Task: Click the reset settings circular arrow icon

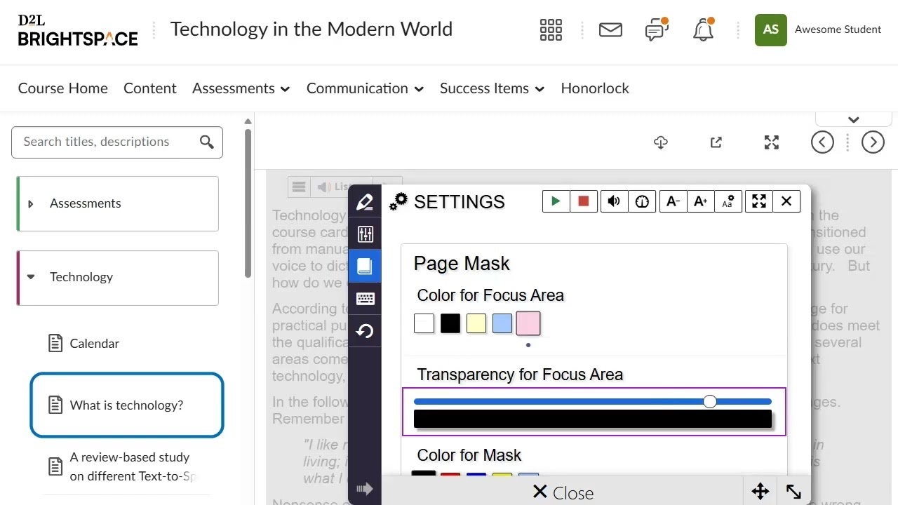Action: click(365, 331)
